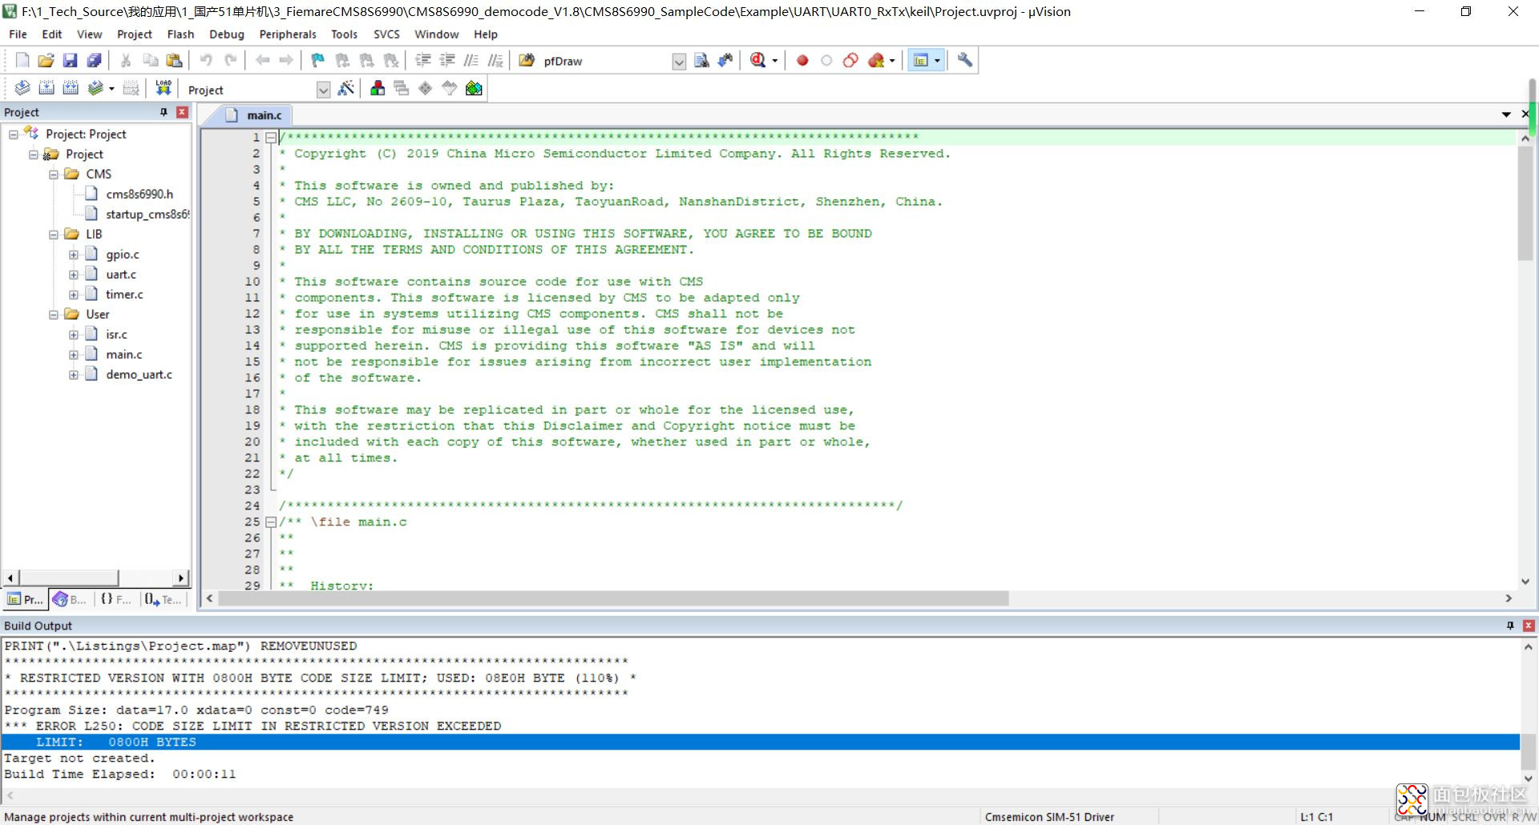
Task: Open the Project menu
Action: click(135, 34)
